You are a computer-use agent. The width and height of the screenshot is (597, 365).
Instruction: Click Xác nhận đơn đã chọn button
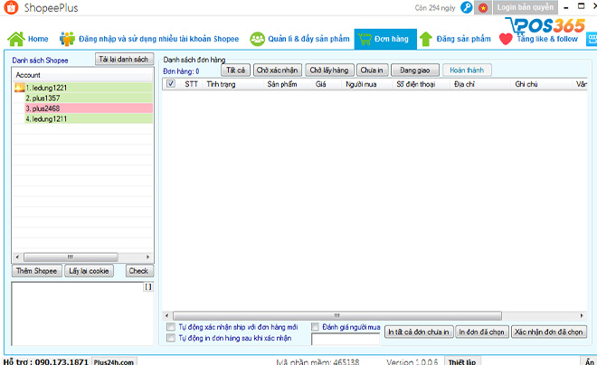549,332
